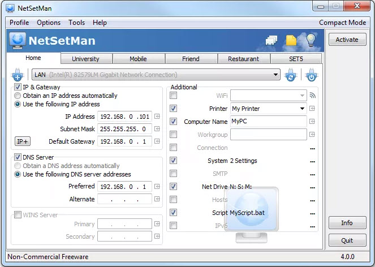Viewport: 375px width, 267px height.
Task: Click the IP Address input field
Action: pos(124,117)
